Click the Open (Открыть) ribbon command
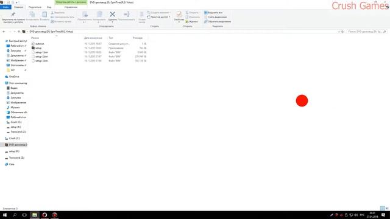390x219 pixels. [193, 13]
